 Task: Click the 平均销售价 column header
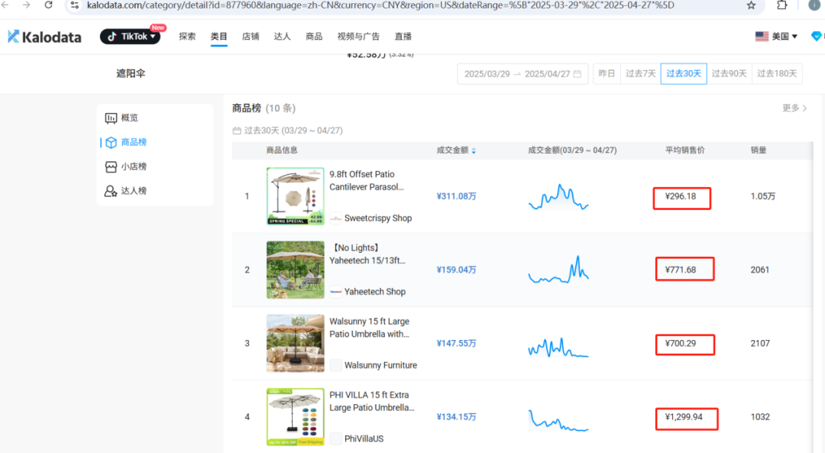point(684,150)
